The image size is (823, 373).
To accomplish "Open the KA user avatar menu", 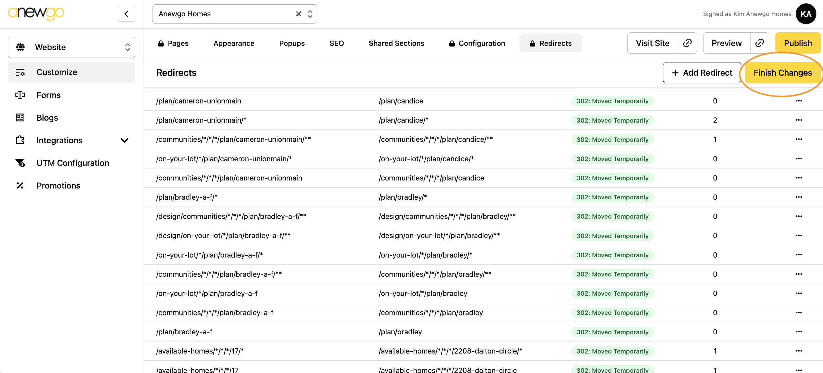I will click(x=806, y=14).
